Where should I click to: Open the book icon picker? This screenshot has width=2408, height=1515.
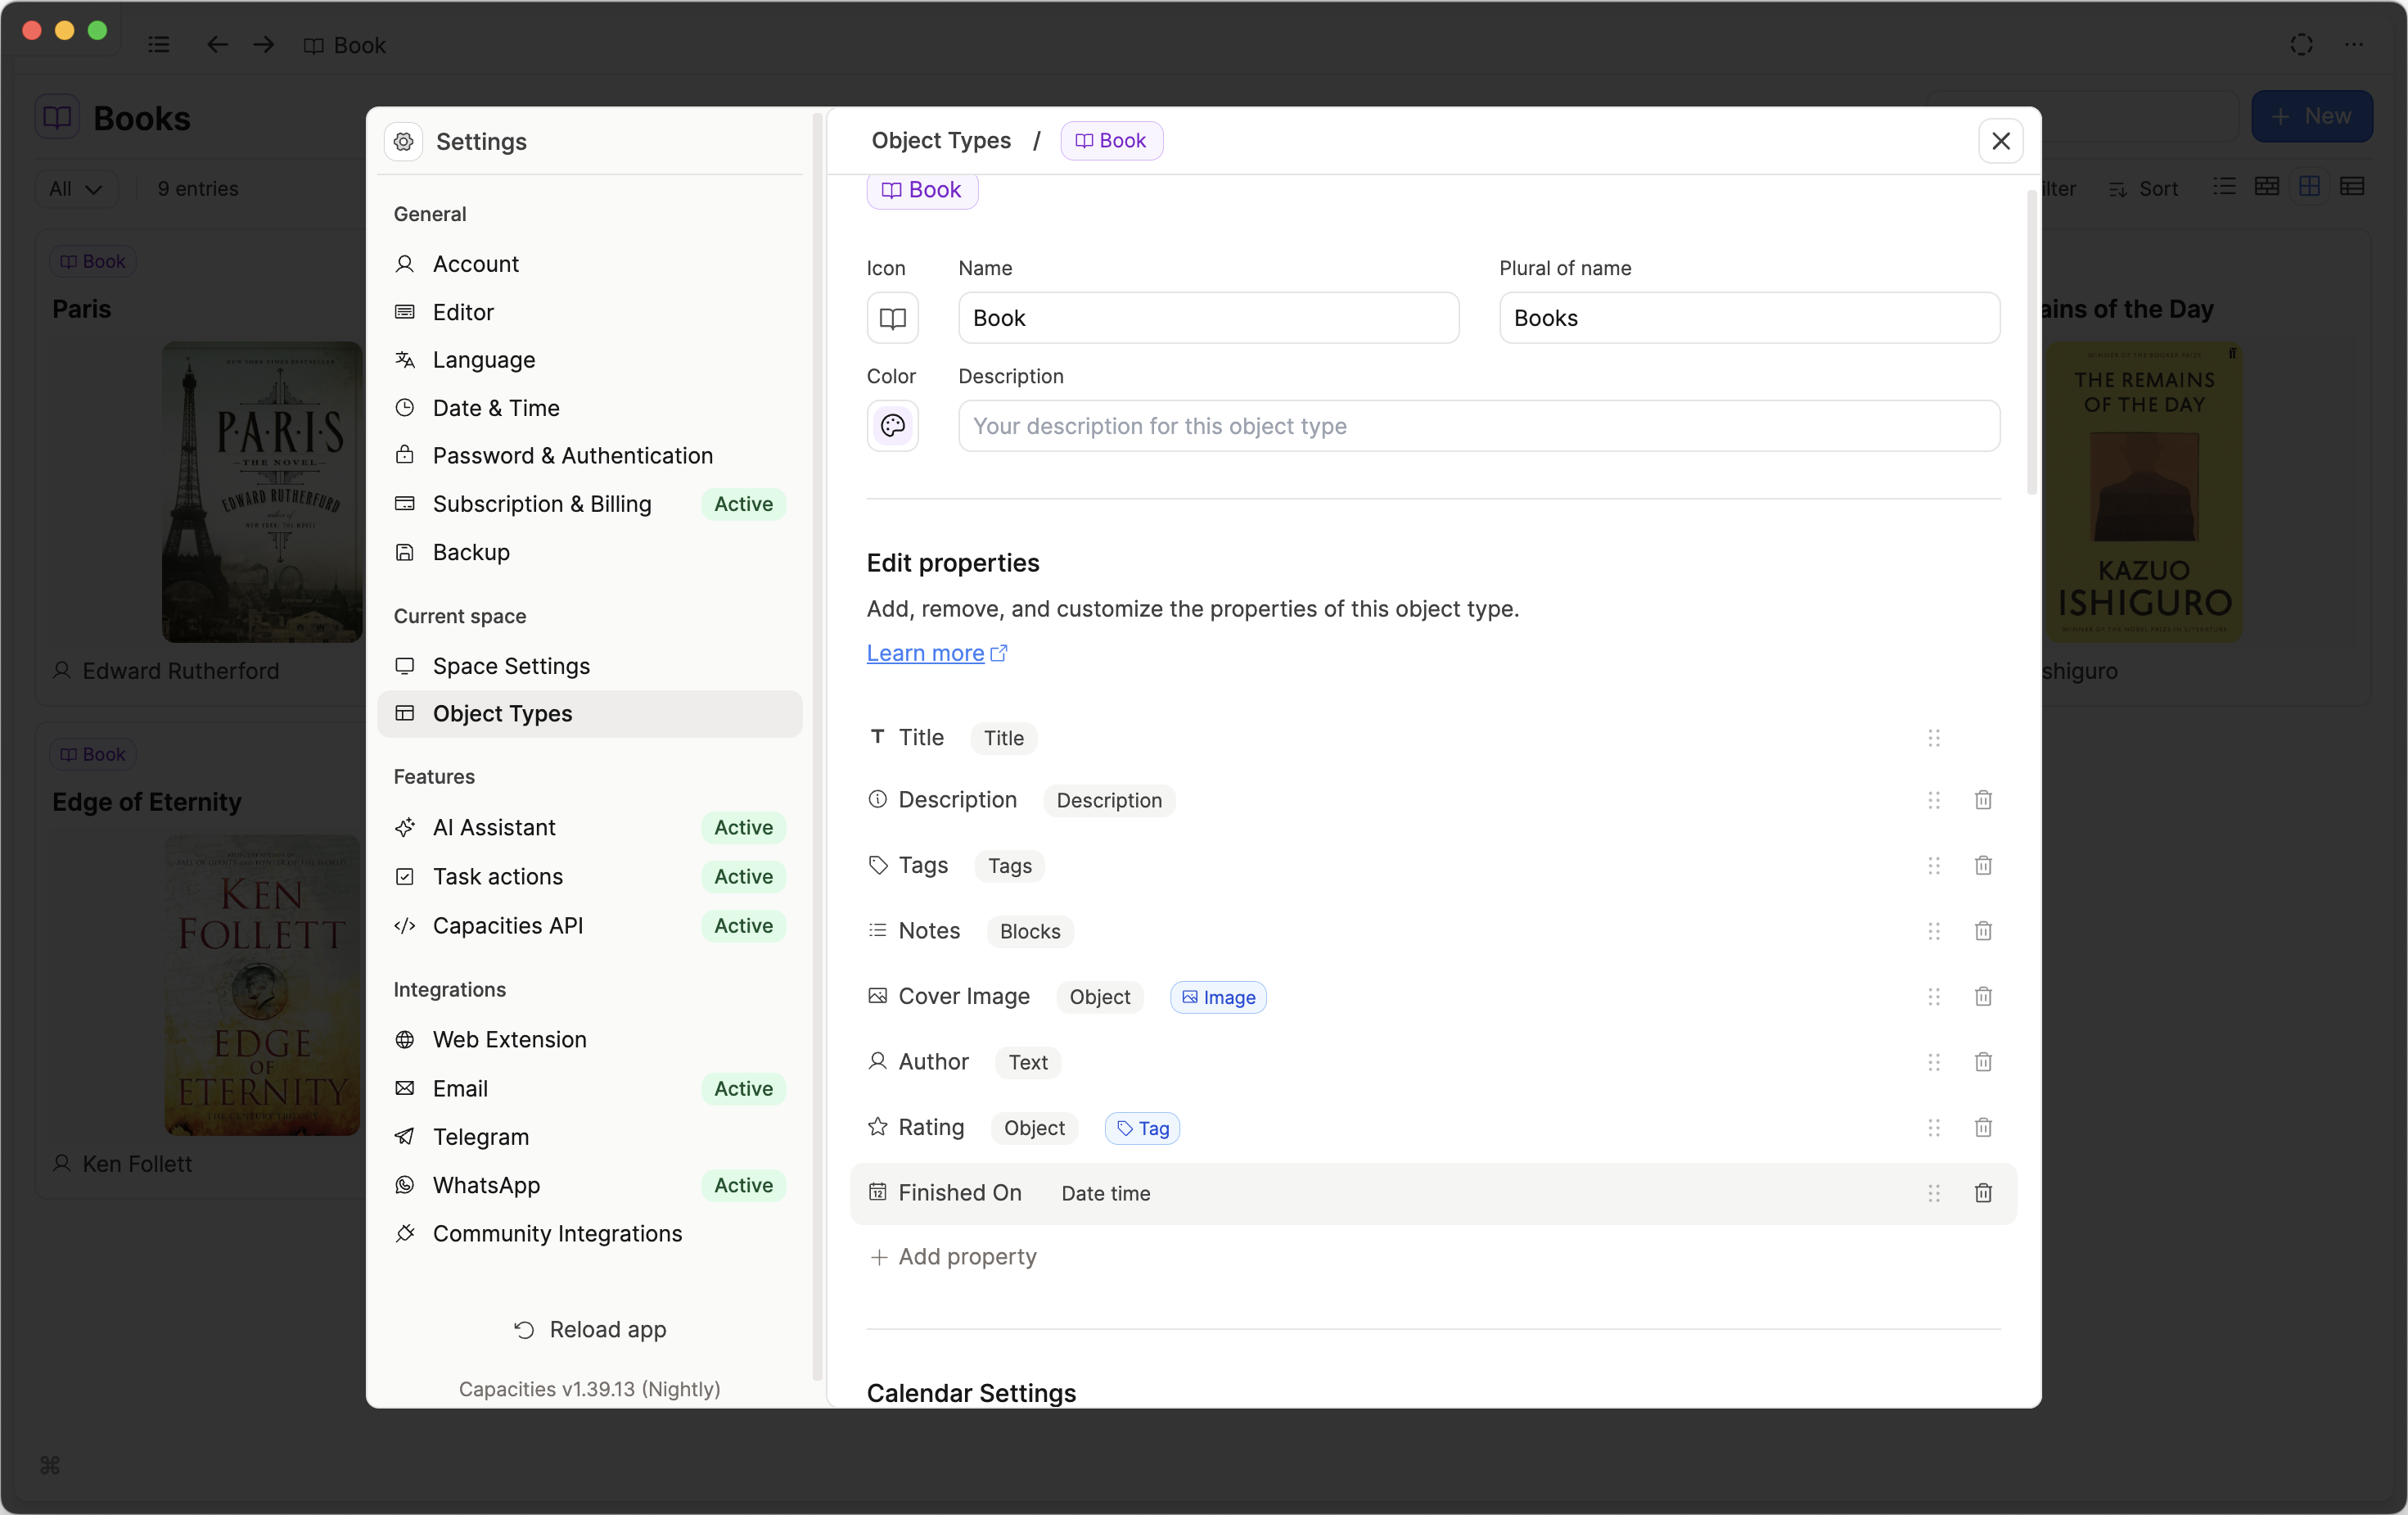click(x=892, y=319)
